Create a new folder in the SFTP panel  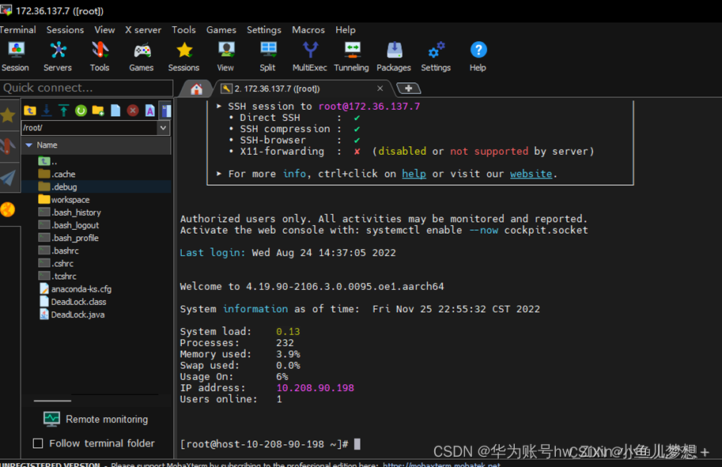[96, 111]
